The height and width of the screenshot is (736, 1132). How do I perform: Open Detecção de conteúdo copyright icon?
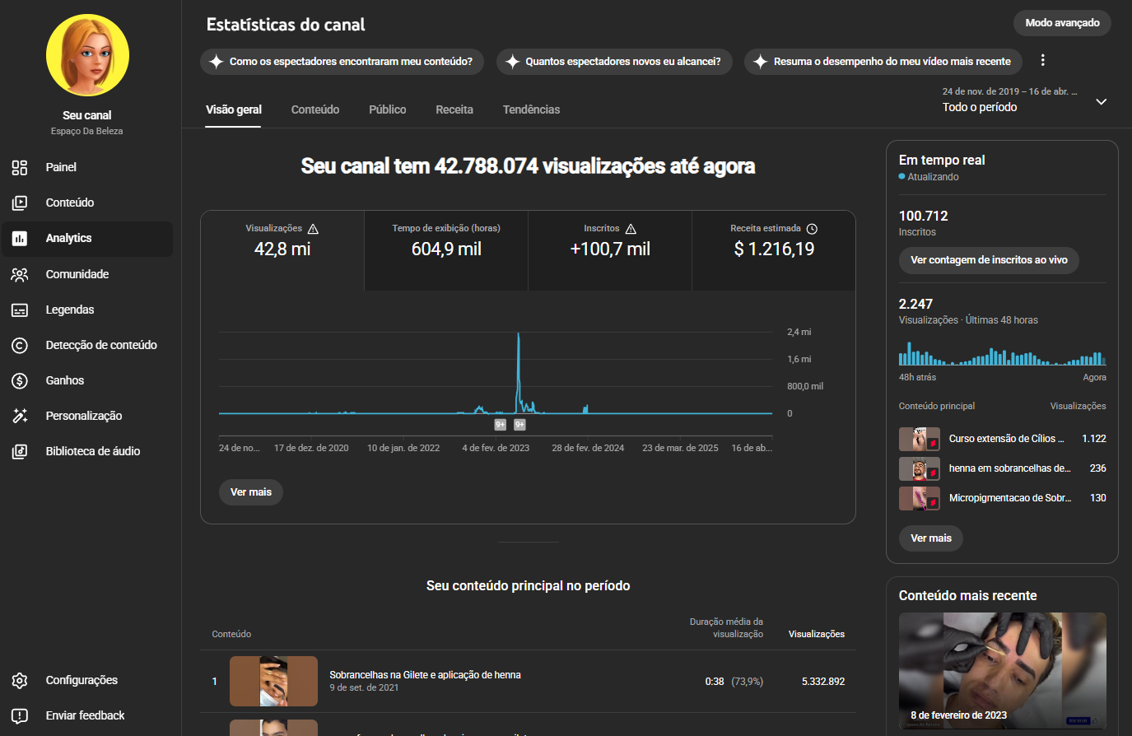[20, 345]
